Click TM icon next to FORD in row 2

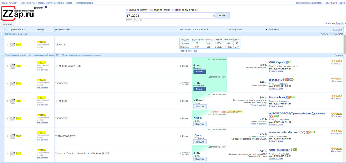coord(12,84)
